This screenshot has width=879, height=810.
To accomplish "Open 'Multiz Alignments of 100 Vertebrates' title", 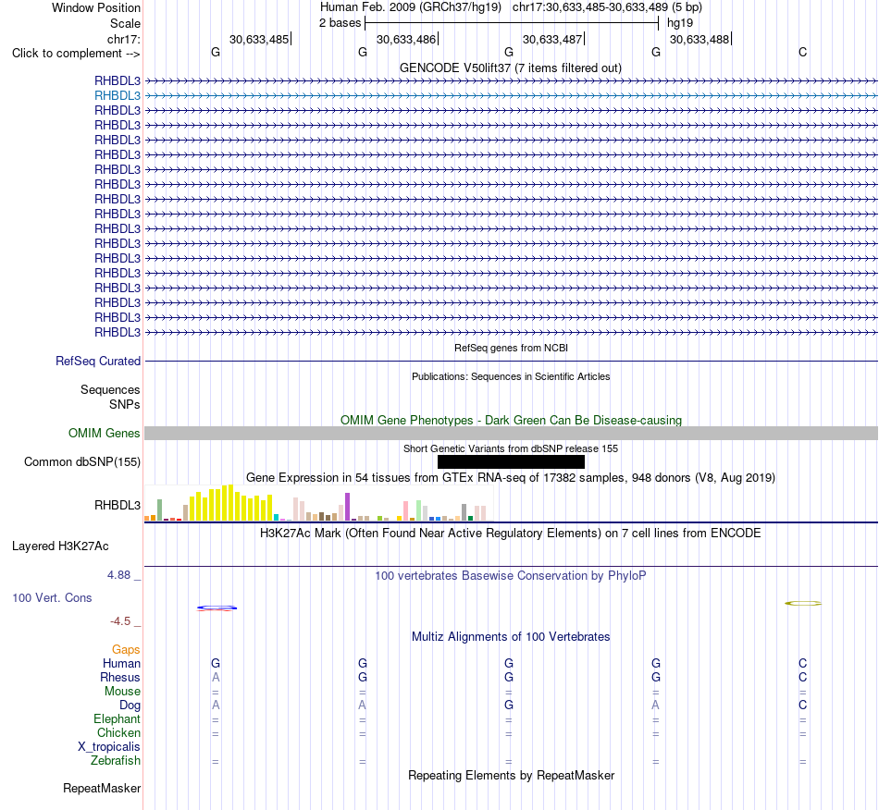I will coord(511,637).
